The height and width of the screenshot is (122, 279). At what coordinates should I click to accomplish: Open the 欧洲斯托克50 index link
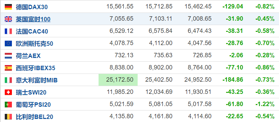click(34, 44)
